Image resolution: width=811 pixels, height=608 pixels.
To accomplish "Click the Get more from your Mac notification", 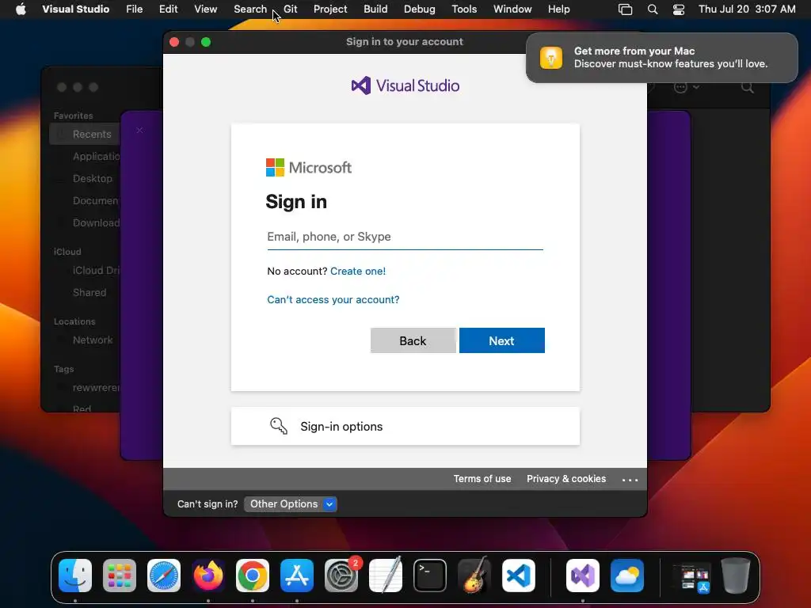I will (662, 57).
